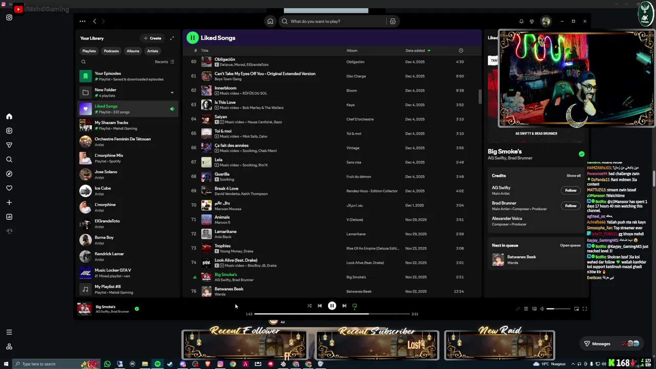Toggle lyrics microphone icon
The width and height of the screenshot is (656, 369).
click(x=518, y=309)
